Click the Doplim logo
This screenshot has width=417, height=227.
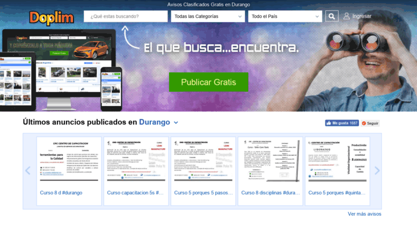pyautogui.click(x=52, y=18)
